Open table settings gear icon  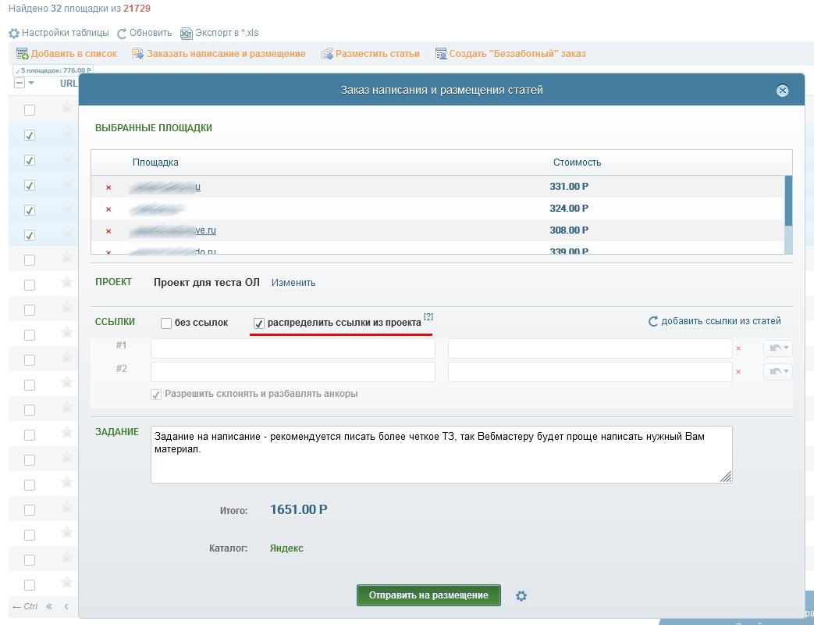[14, 34]
